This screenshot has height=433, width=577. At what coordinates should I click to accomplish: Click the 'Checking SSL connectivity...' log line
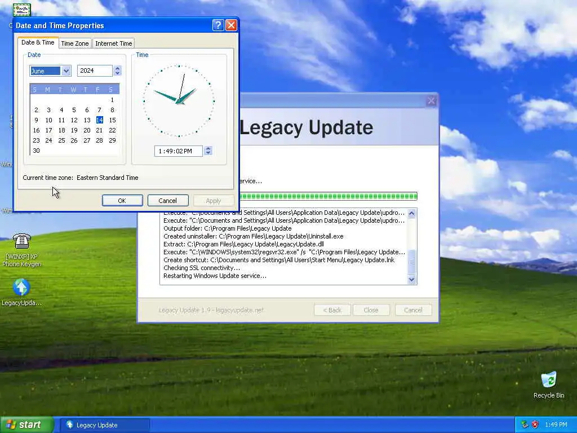tap(202, 268)
